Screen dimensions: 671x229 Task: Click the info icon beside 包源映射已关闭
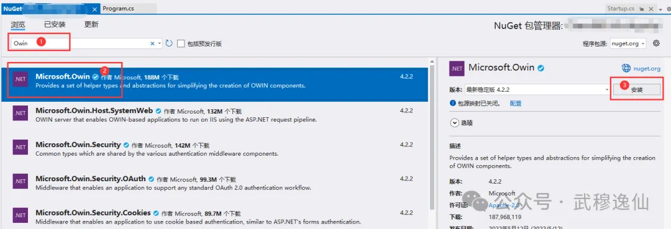[452, 103]
